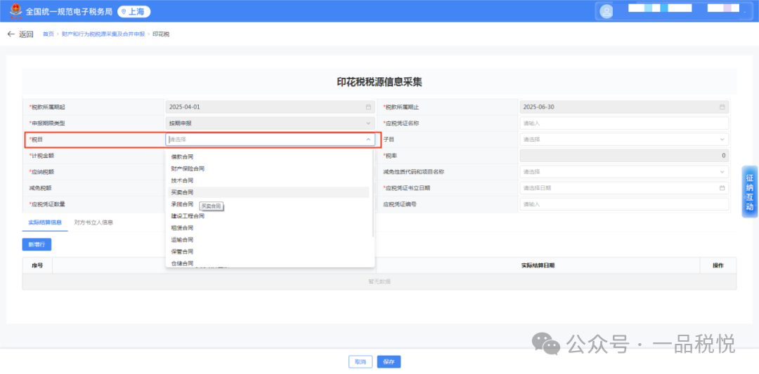Open calendar icon for 税款所属期止
This screenshot has height=374, width=759.
point(722,107)
